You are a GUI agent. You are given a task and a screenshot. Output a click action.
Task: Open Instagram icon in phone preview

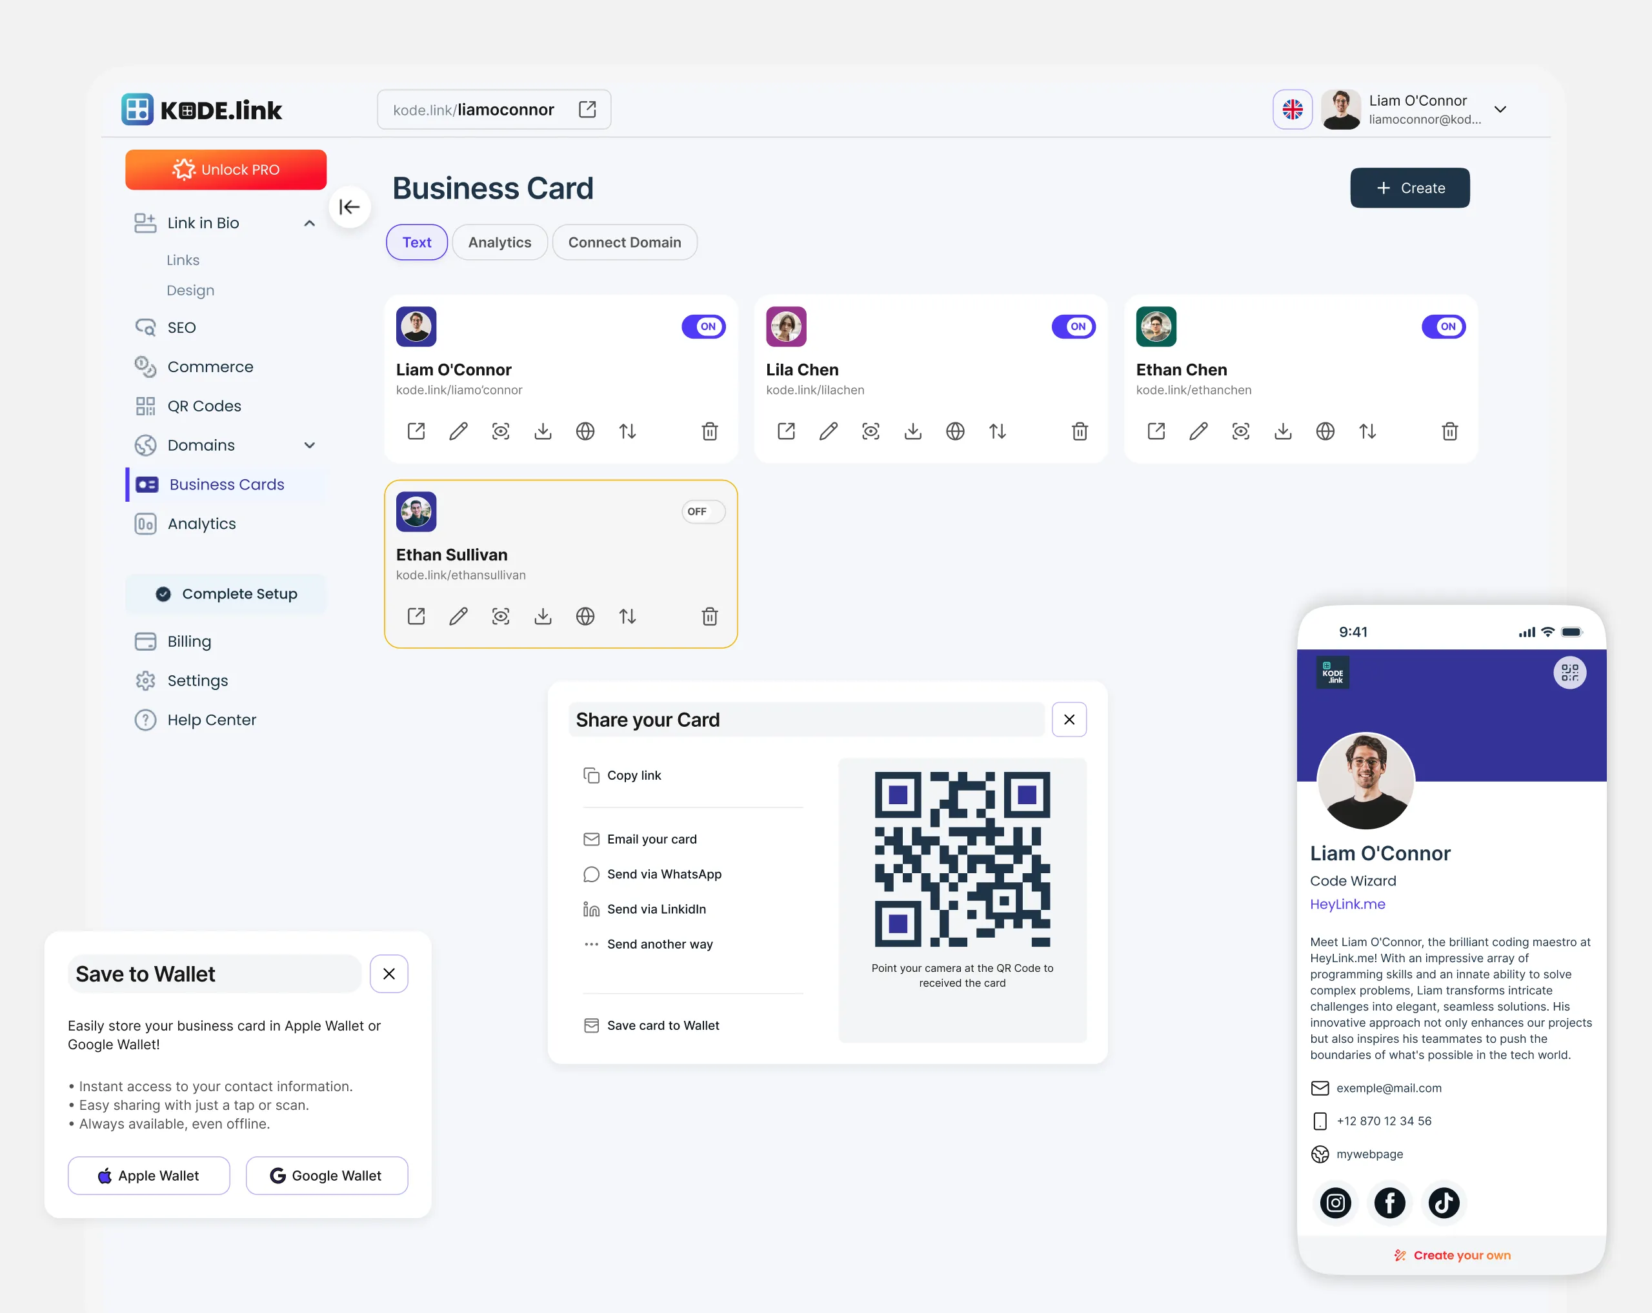pos(1335,1203)
